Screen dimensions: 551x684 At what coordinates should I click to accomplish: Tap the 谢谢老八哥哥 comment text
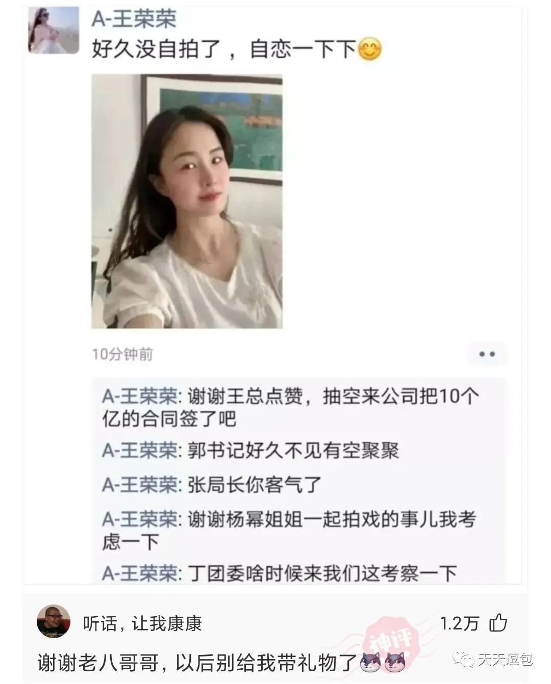[196, 662]
